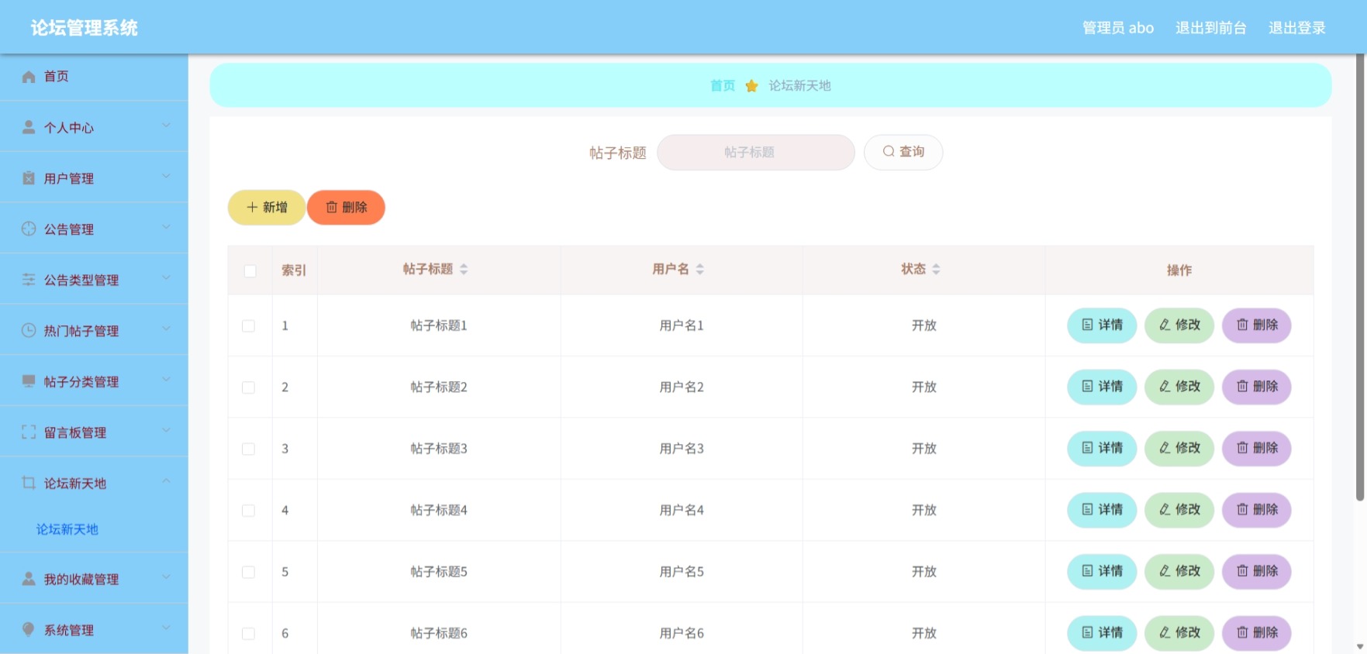Screen dimensions: 1367x654
Task: Expand the 系统管理 menu chevron
Action: tap(166, 628)
